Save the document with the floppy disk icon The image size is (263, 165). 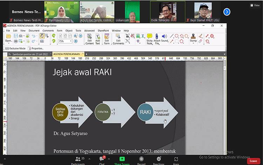16,36
